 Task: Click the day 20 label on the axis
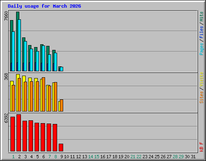tap(127, 157)
